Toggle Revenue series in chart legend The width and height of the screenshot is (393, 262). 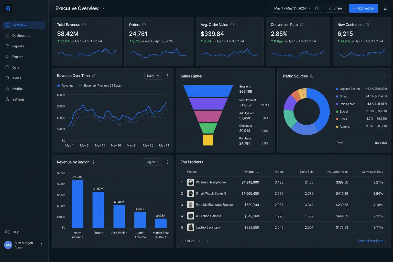(65, 86)
